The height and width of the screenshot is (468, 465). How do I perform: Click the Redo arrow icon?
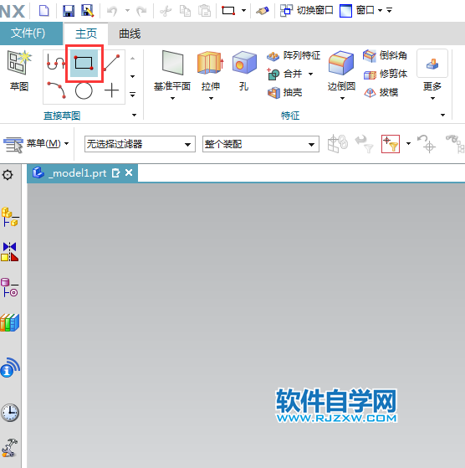[141, 11]
